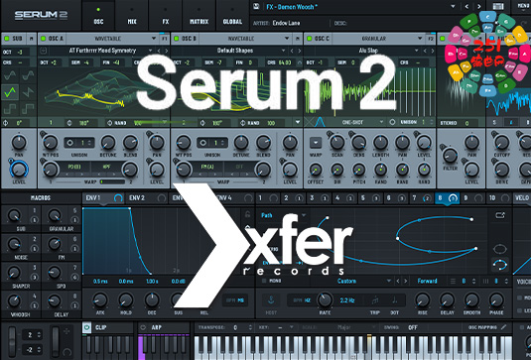
Task: Click the OSC MAPPING pencil icon
Action: [504, 327]
